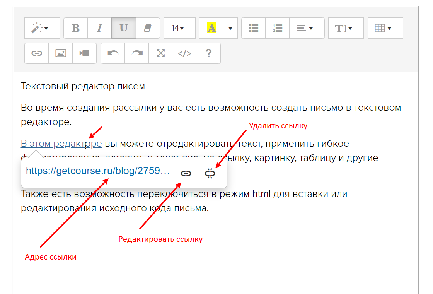This screenshot has height=294, width=433.
Task: Click the insert link toolbar icon
Action: [x=37, y=53]
